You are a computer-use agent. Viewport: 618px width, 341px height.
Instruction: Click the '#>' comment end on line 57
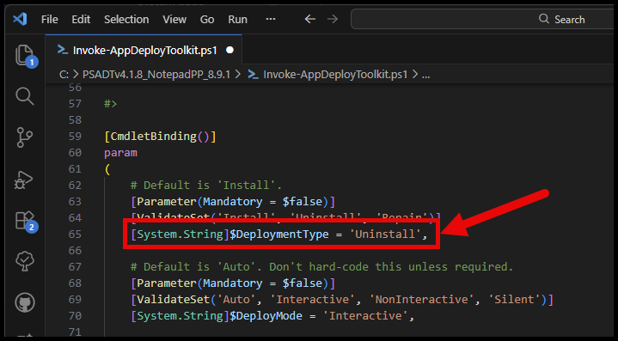[x=110, y=104]
